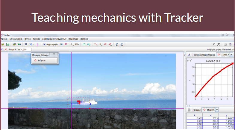Click the increase font size icon
This screenshot has width=235, height=130.
(x=219, y=44)
